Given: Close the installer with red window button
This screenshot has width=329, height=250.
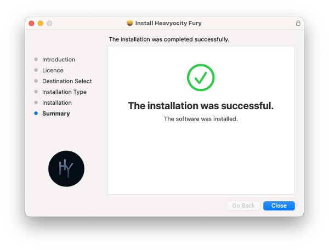Looking at the screenshot, I should (x=31, y=23).
